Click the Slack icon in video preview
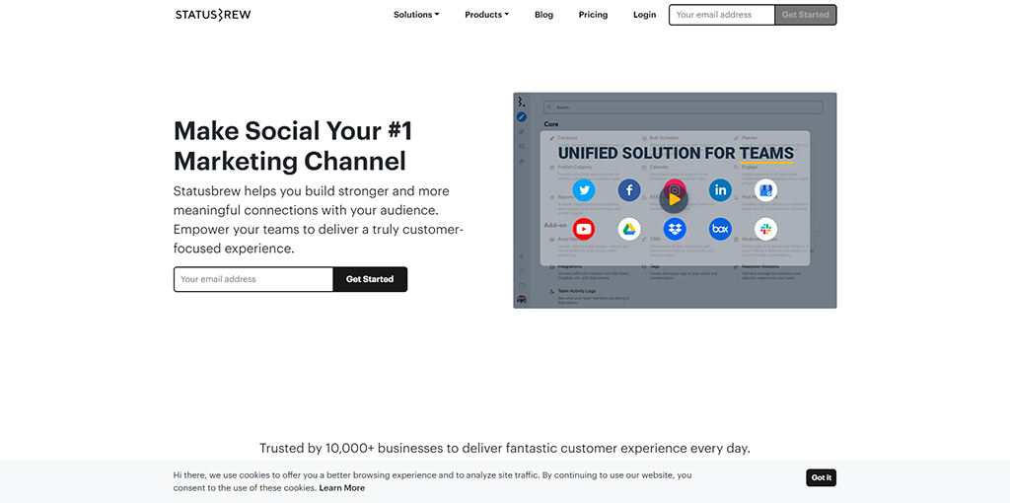Viewport: 1010px width, 503px height. click(x=765, y=229)
